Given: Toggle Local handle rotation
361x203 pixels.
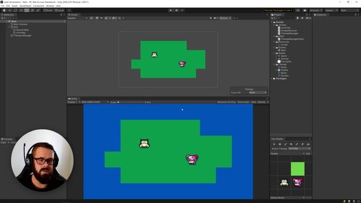Looking at the screenshot, I should 59,10.
